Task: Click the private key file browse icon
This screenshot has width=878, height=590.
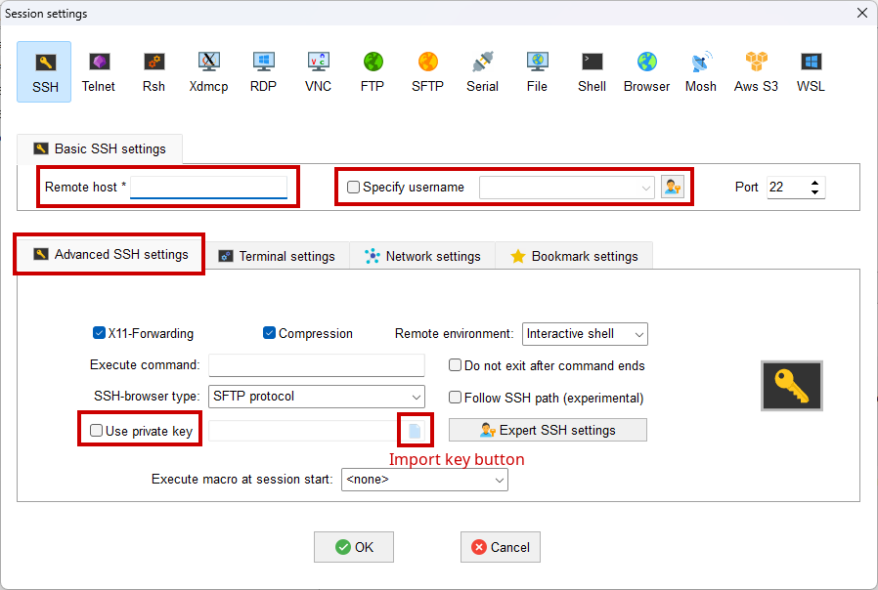Action: tap(415, 430)
